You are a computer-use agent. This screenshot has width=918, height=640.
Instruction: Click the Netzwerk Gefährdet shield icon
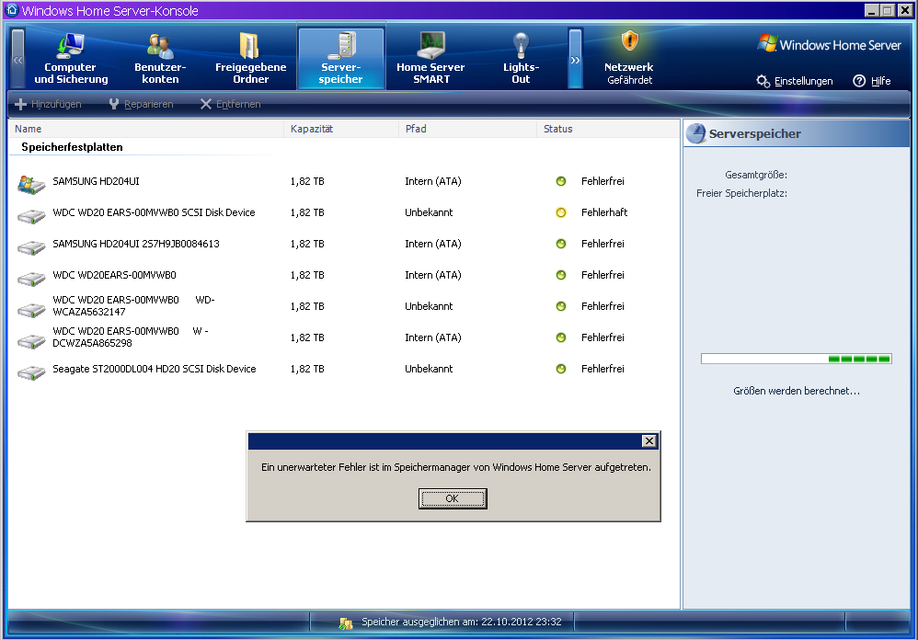tap(629, 41)
